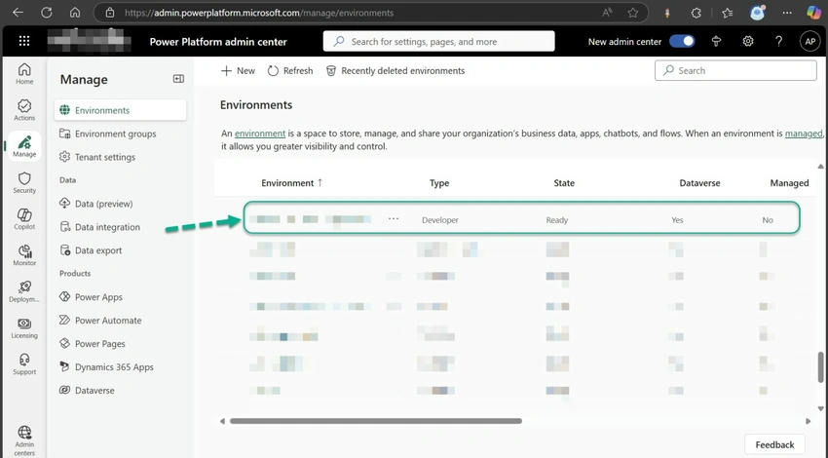
Task: Open browser settings and more menu
Action: click(x=787, y=14)
